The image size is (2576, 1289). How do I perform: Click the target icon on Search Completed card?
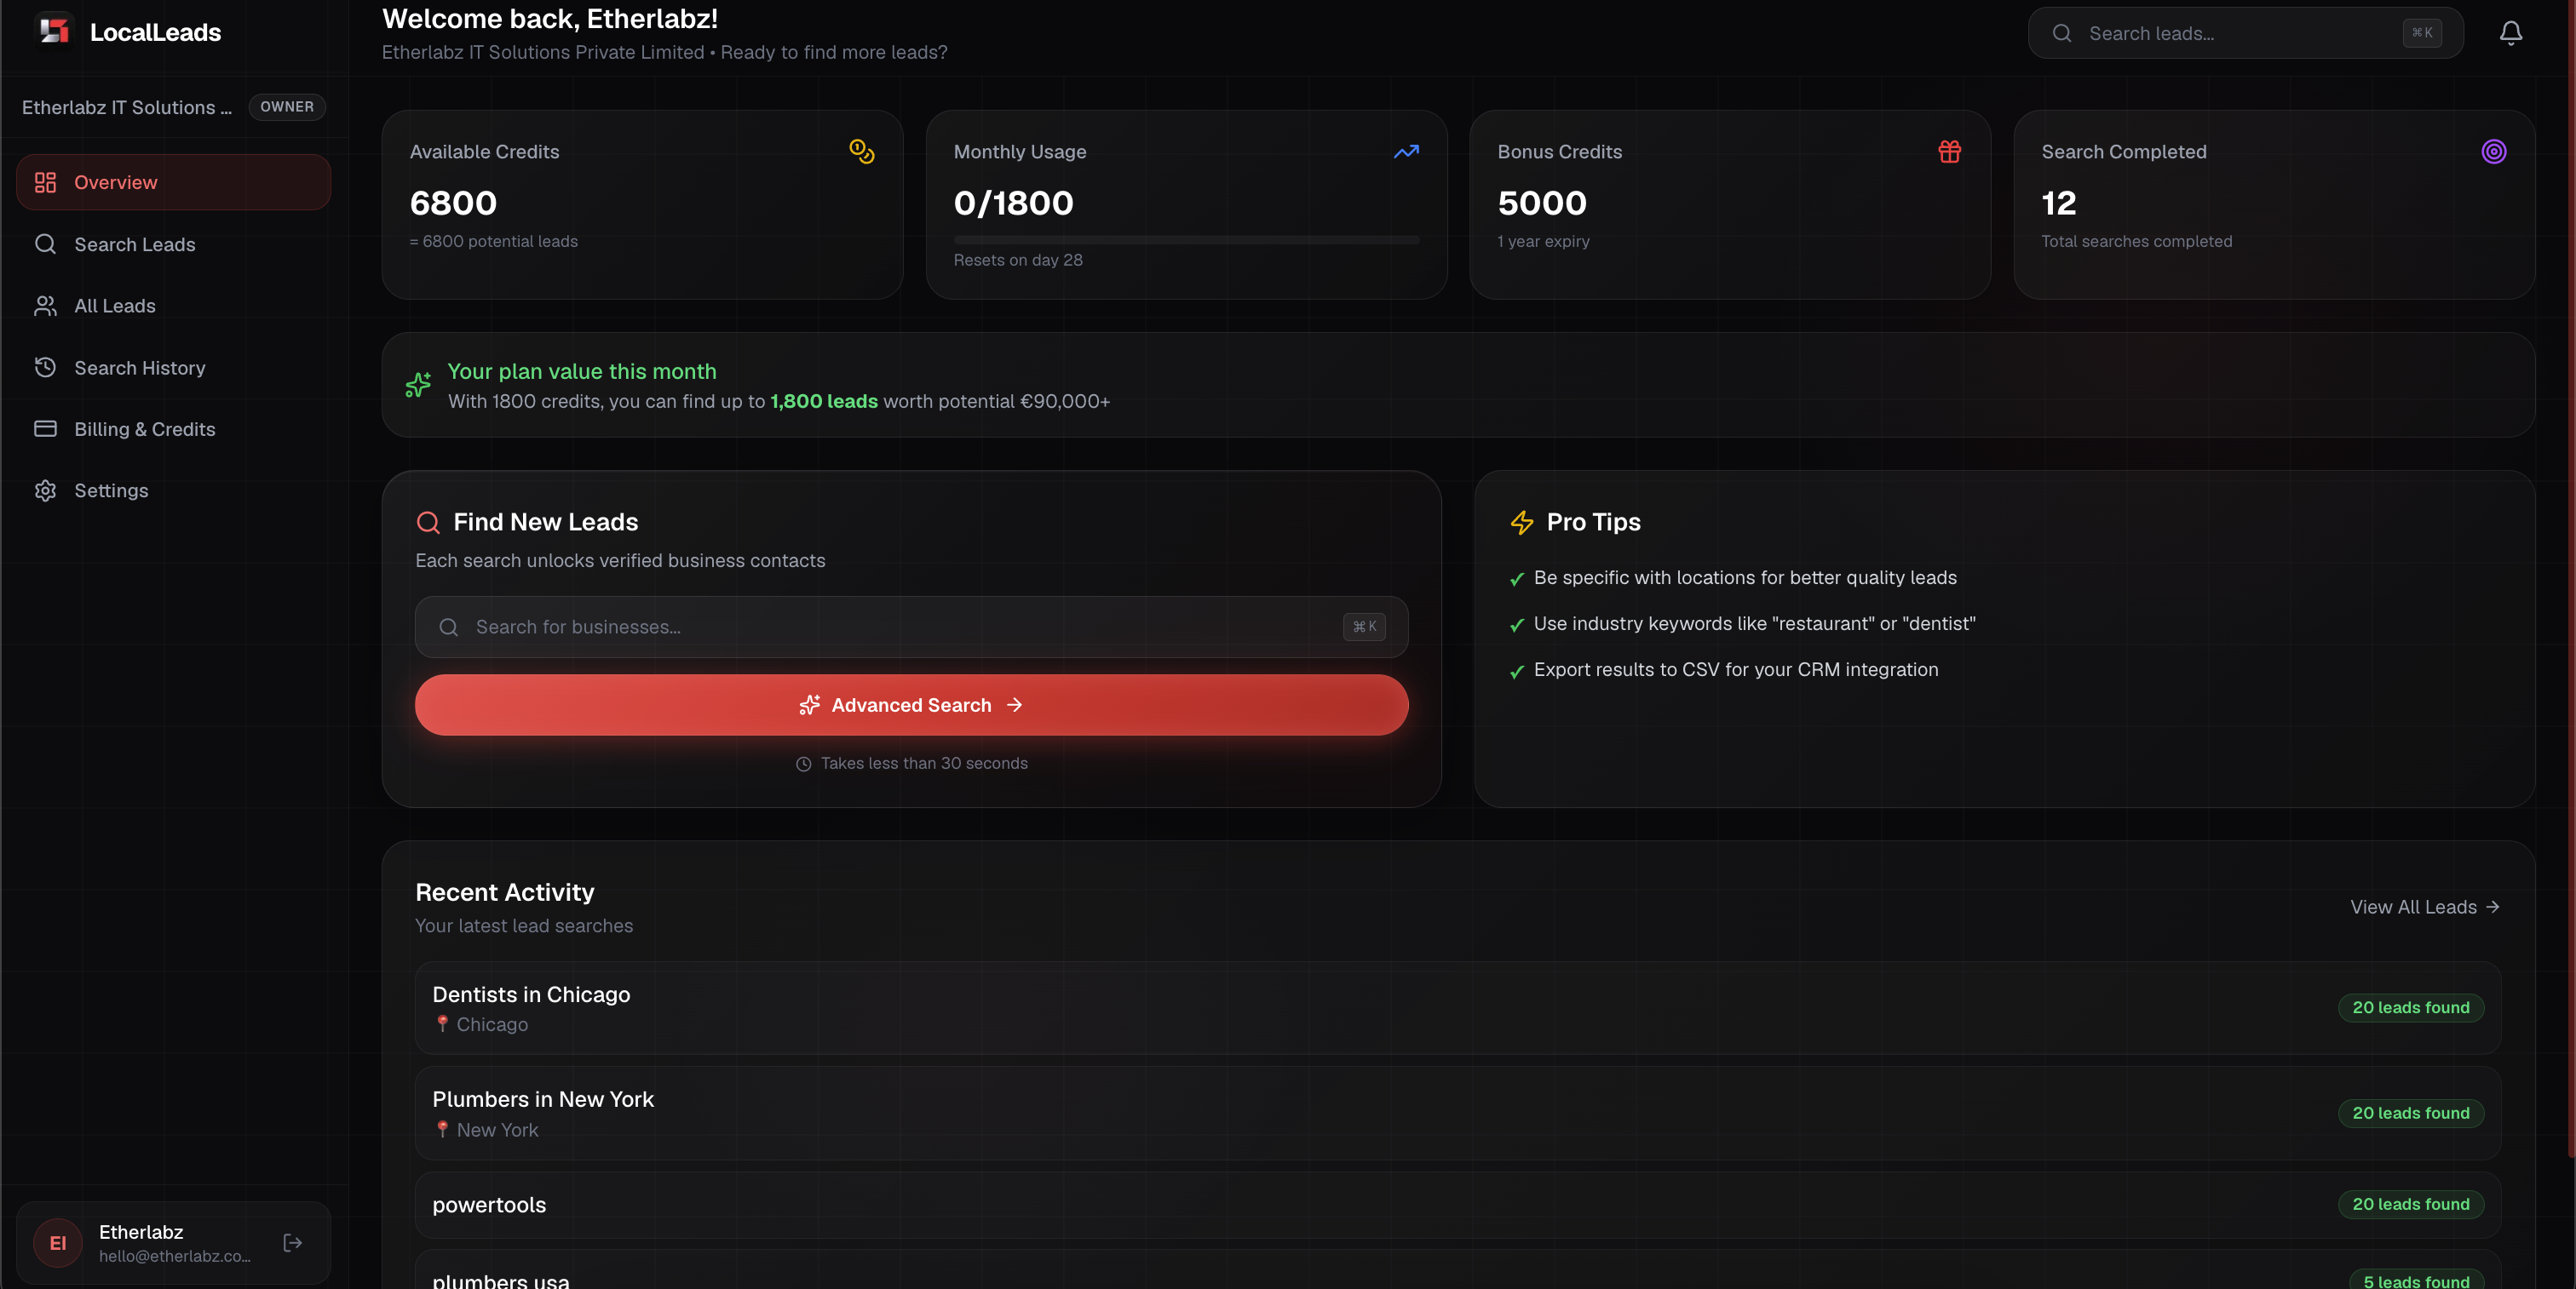tap(2493, 152)
